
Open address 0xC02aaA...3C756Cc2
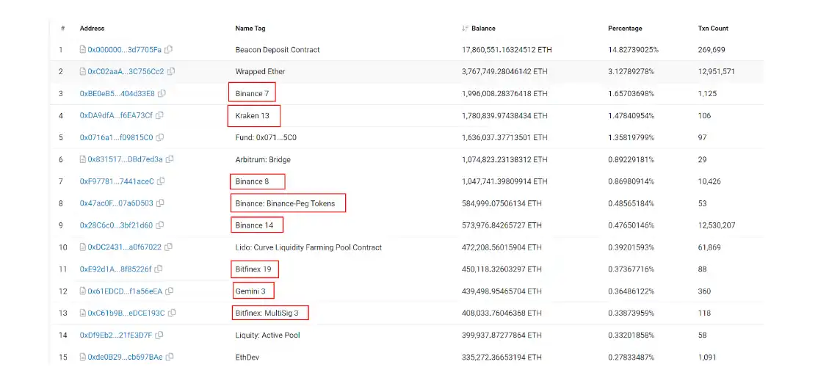point(126,72)
